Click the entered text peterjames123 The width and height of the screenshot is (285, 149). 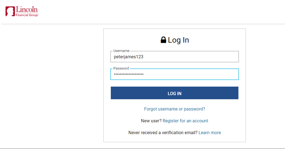coord(128,57)
